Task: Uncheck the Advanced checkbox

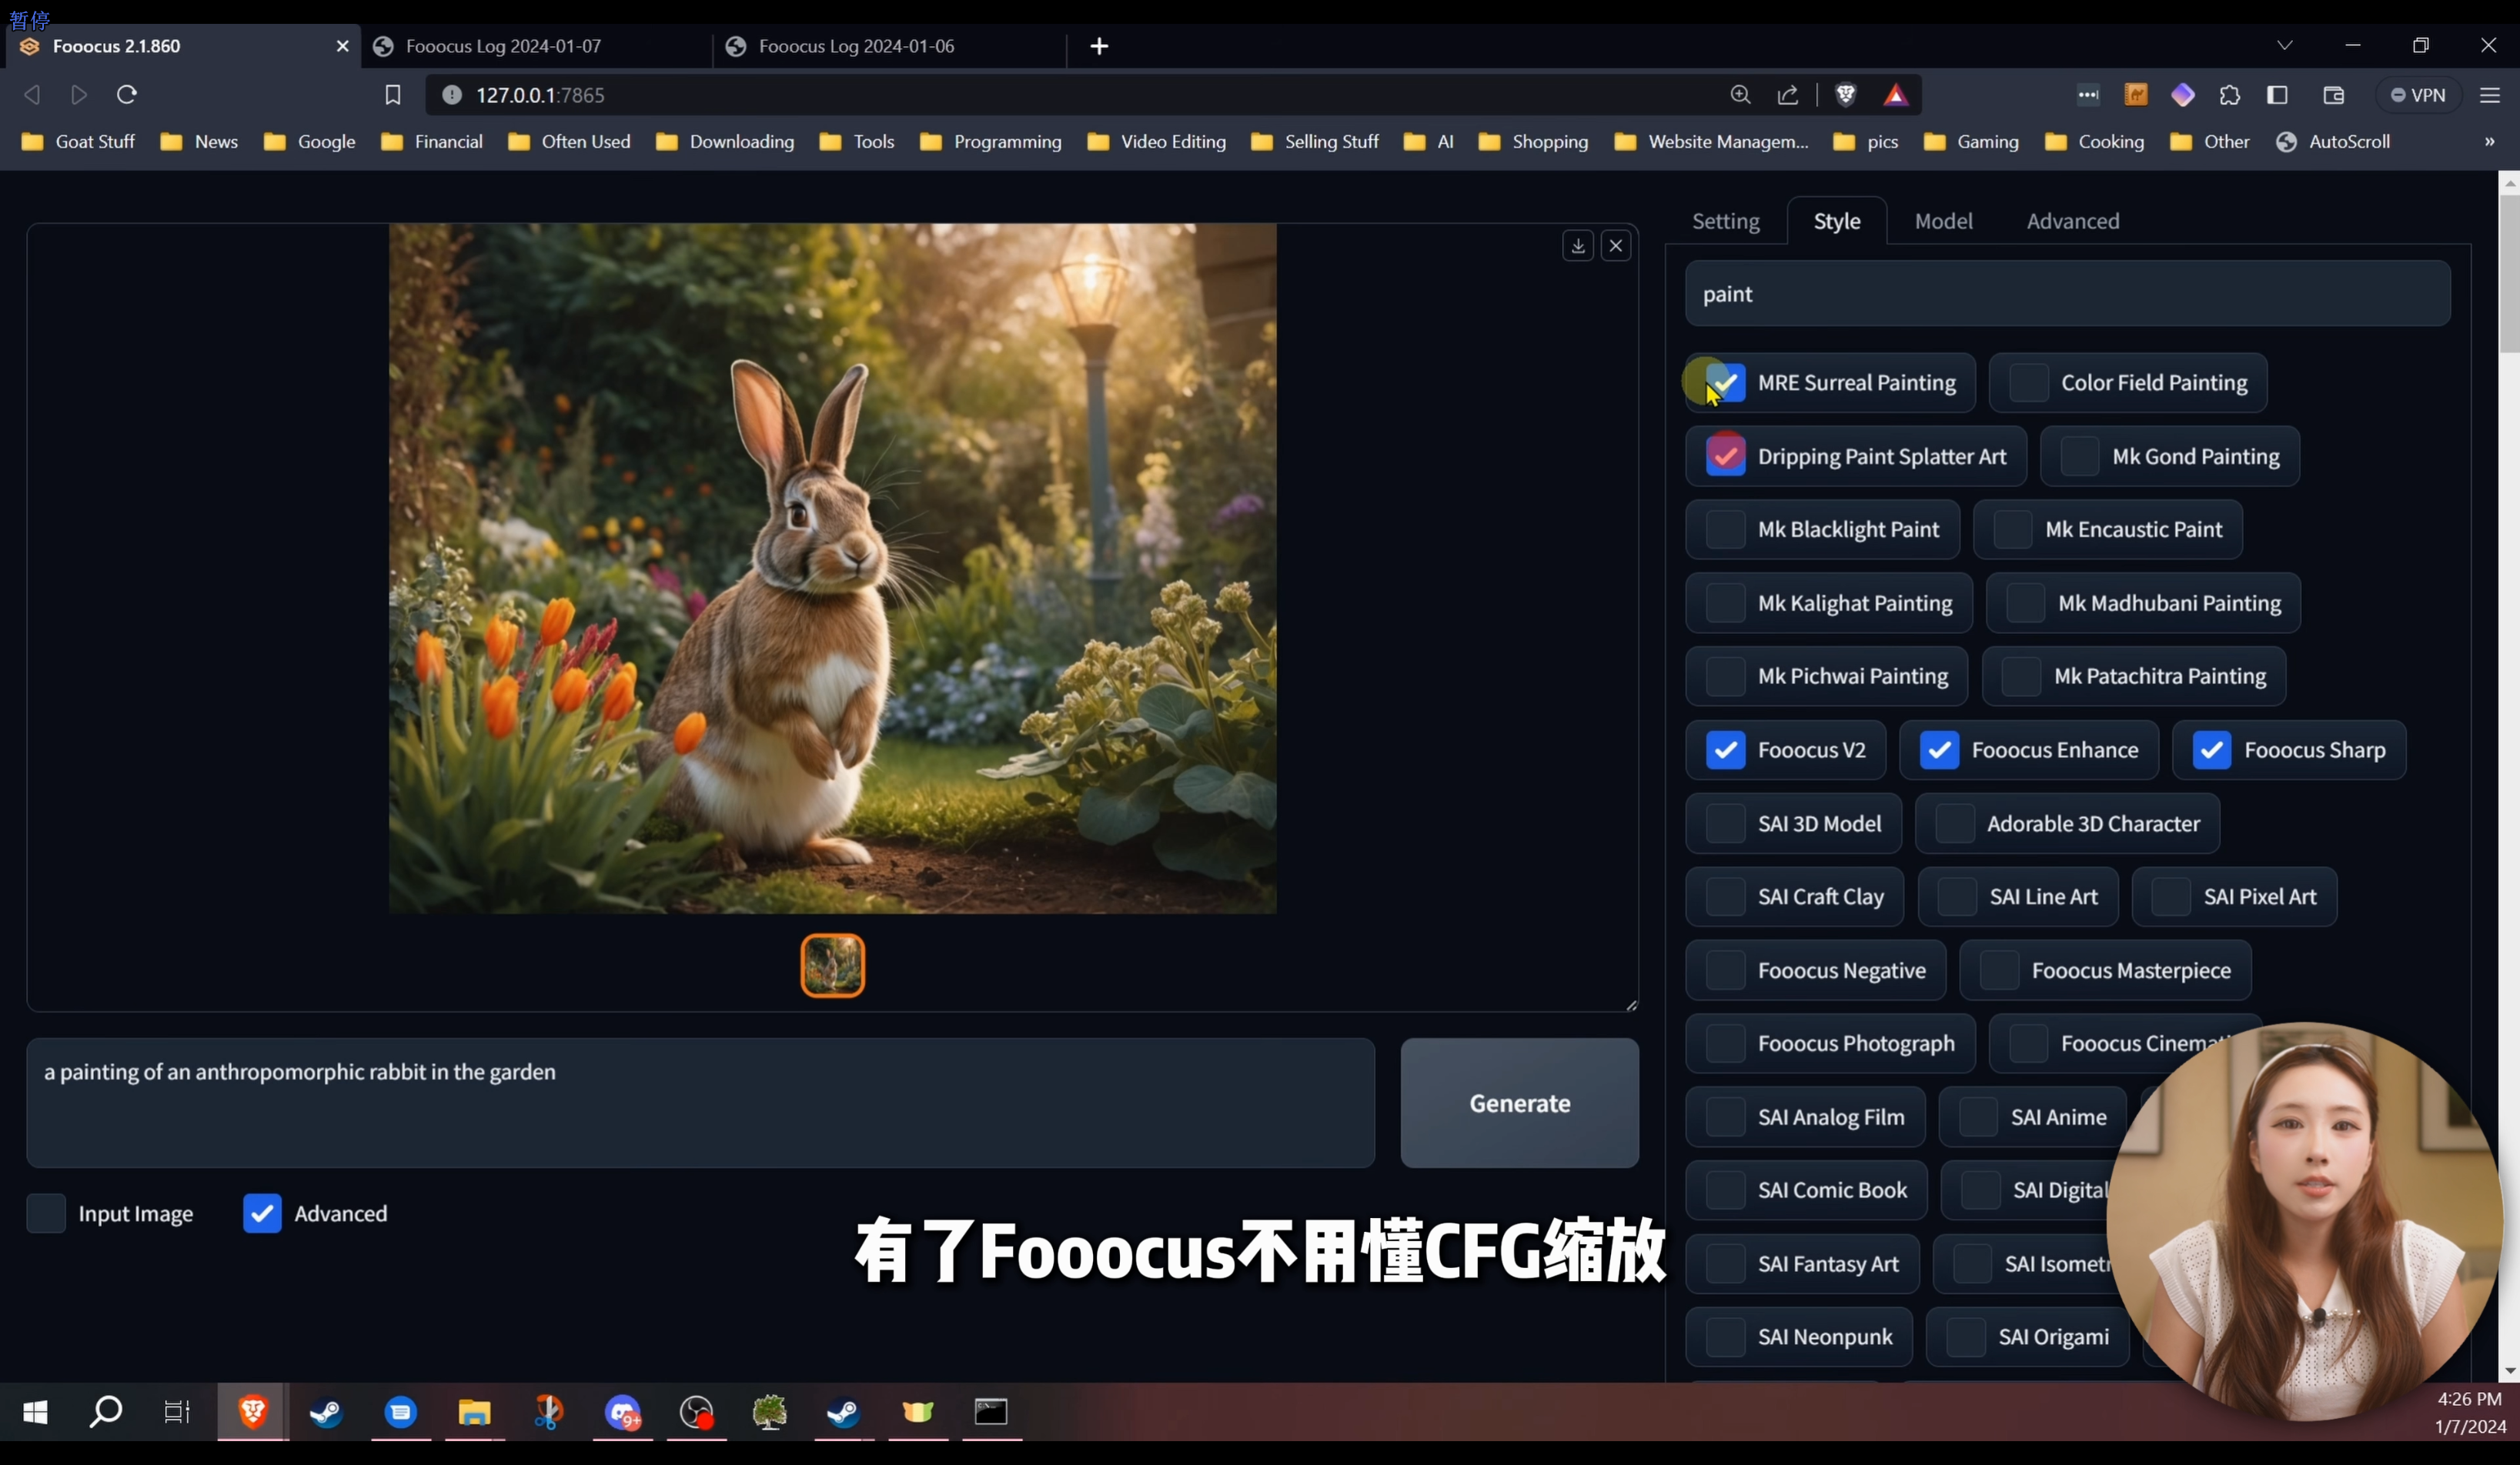Action: point(262,1213)
